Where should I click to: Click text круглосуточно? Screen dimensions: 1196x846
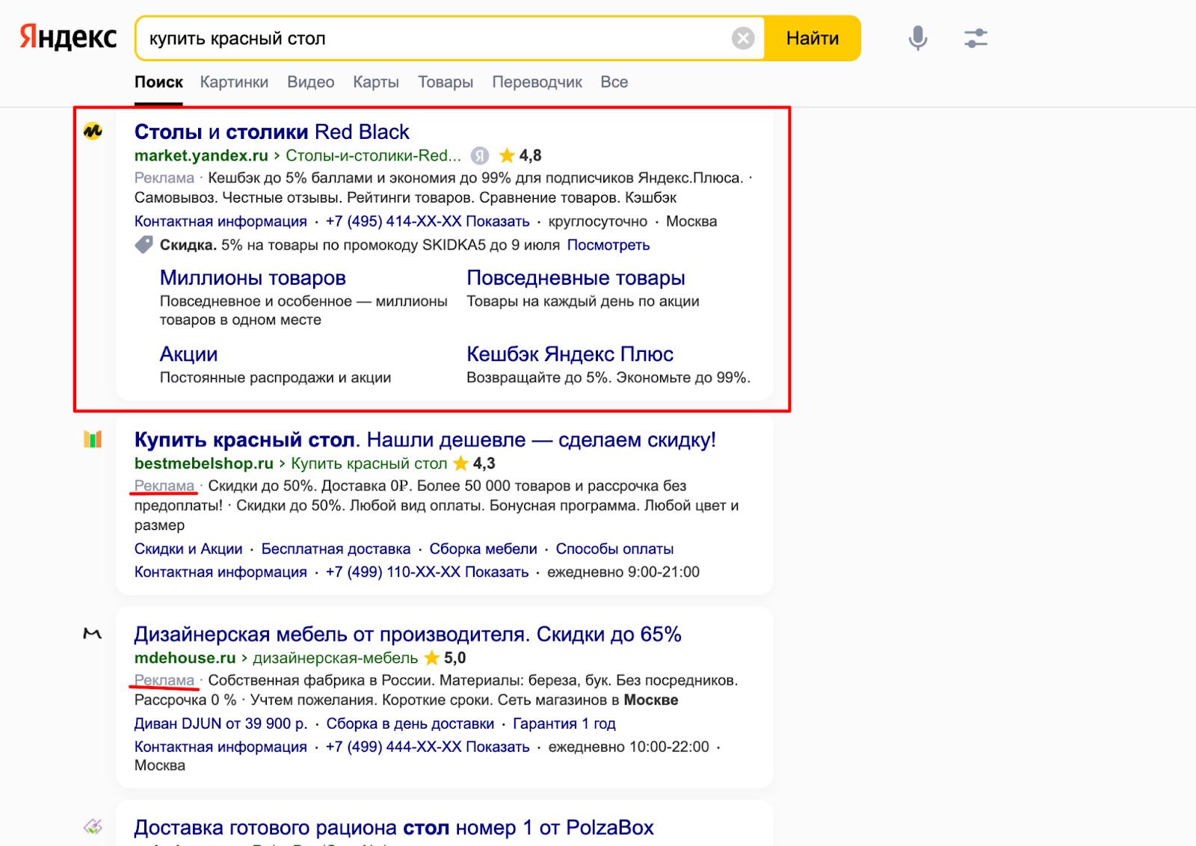tap(598, 221)
